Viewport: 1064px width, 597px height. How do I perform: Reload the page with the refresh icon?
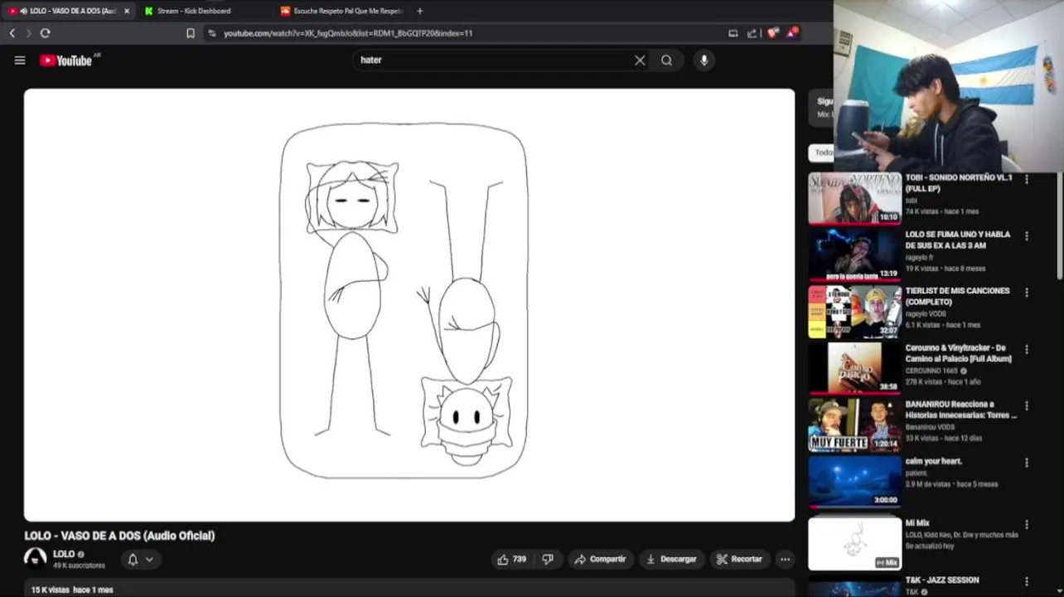point(45,33)
